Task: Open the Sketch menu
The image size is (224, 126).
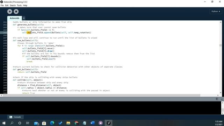Action: [x=13, y=6]
